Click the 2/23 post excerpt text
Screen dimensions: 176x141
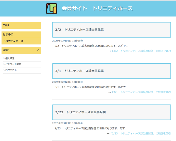pos(91,128)
